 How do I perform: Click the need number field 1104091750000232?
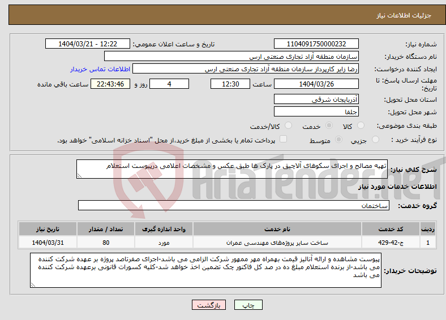pos(316,44)
